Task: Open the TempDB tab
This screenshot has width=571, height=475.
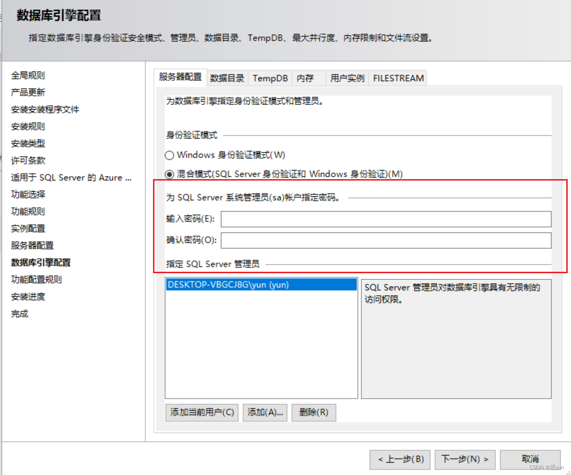Action: pos(270,78)
